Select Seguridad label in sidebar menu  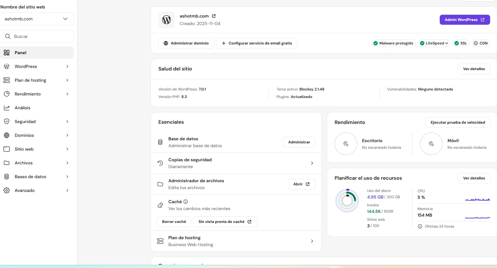[25, 121]
